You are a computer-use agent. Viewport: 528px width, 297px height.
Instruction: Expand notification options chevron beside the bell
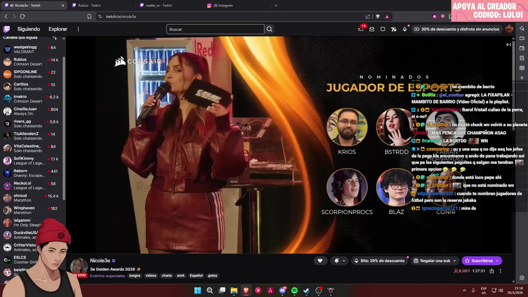(344, 261)
